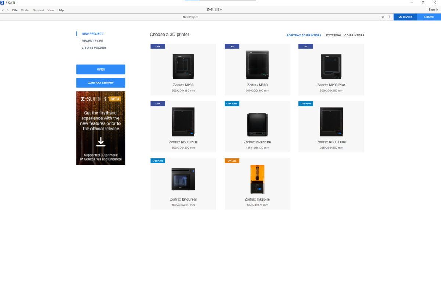Viewport: 441px width, 284px height.
Task: Choose the Zortrax M200 Plus printer image
Action: [x=331, y=66]
